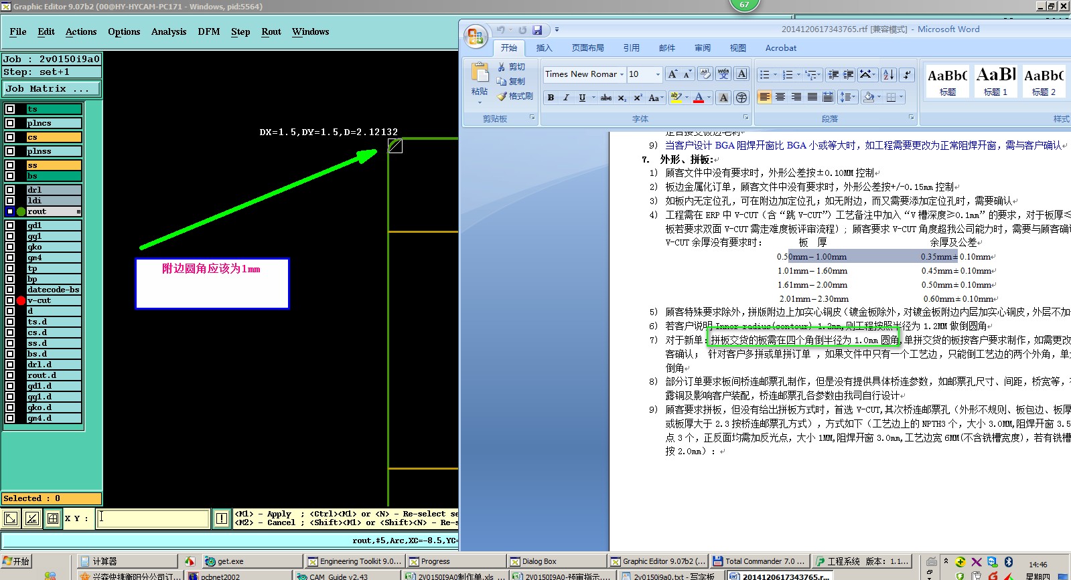Align text right in Word
The image size is (1071, 580).
coord(796,97)
